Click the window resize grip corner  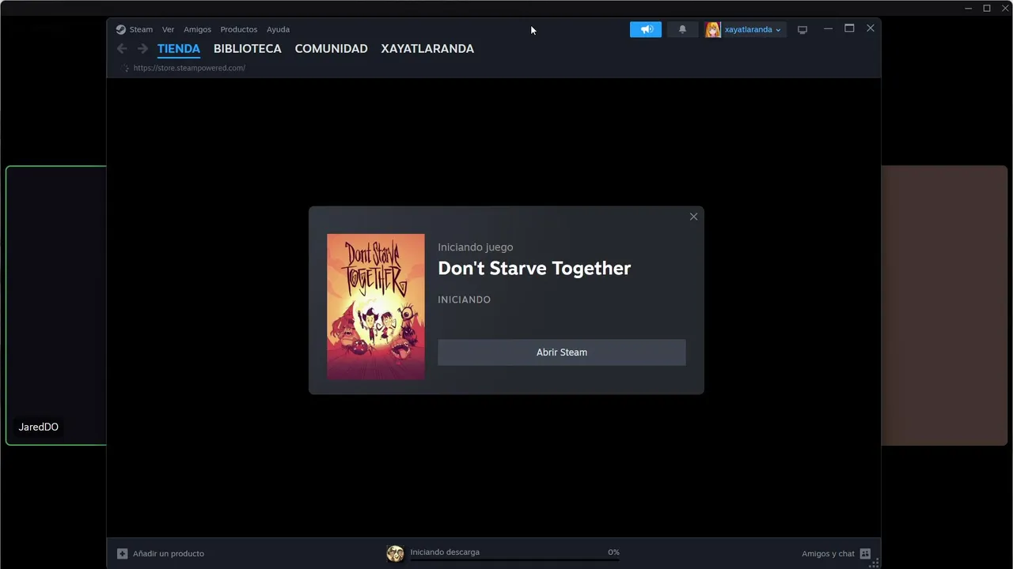pyautogui.click(x=875, y=563)
